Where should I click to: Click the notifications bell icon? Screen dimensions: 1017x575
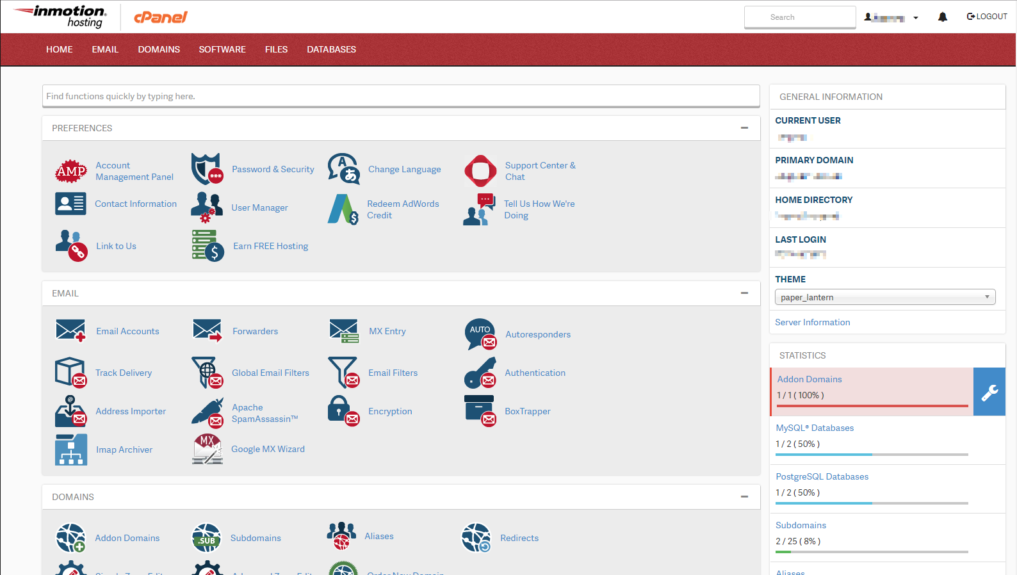pyautogui.click(x=942, y=17)
